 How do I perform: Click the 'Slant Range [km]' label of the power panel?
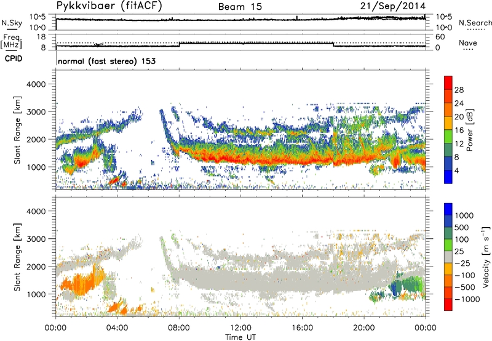pos(17,130)
